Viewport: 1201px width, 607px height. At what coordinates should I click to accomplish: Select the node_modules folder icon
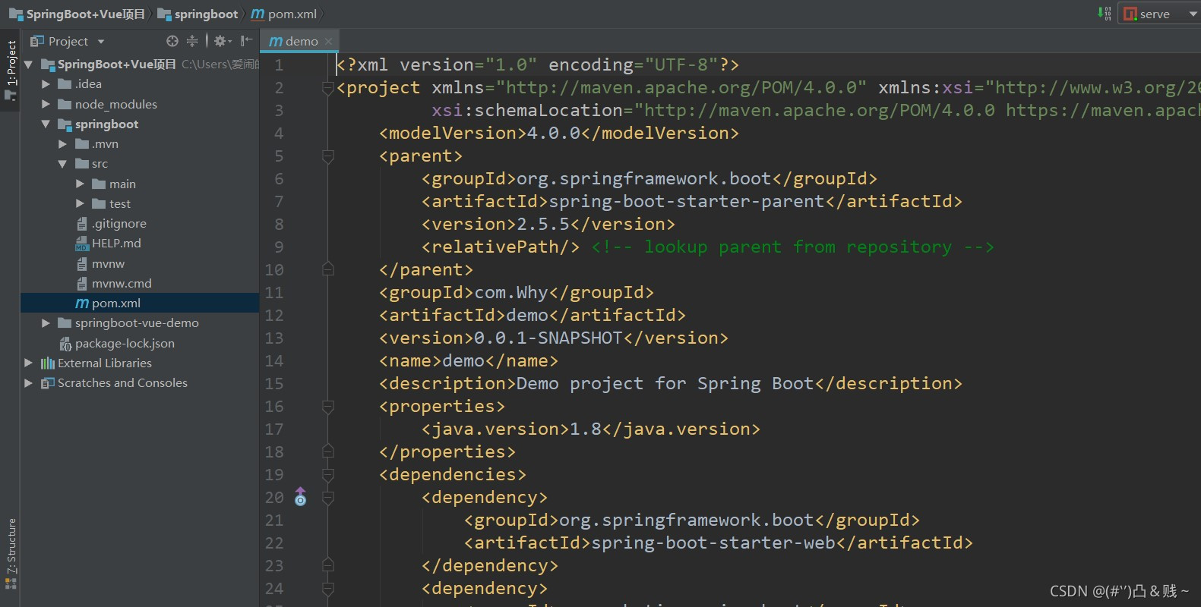point(65,104)
